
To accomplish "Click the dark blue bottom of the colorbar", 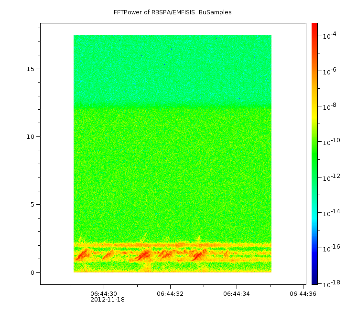I will [x=314, y=279].
